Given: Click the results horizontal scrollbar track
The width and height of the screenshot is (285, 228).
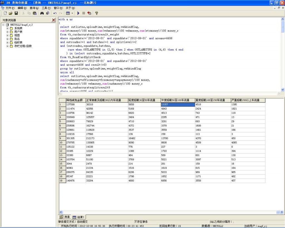Looking at the screenshot, I should tap(167, 212).
